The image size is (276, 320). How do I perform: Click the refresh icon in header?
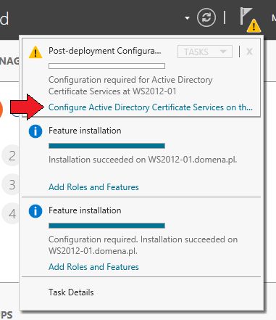click(x=206, y=17)
